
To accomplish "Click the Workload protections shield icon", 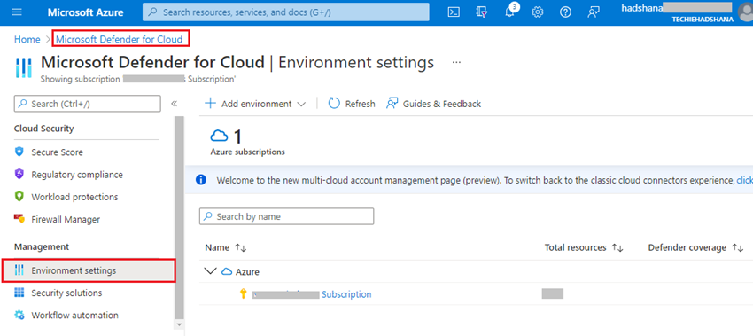I will click(19, 197).
